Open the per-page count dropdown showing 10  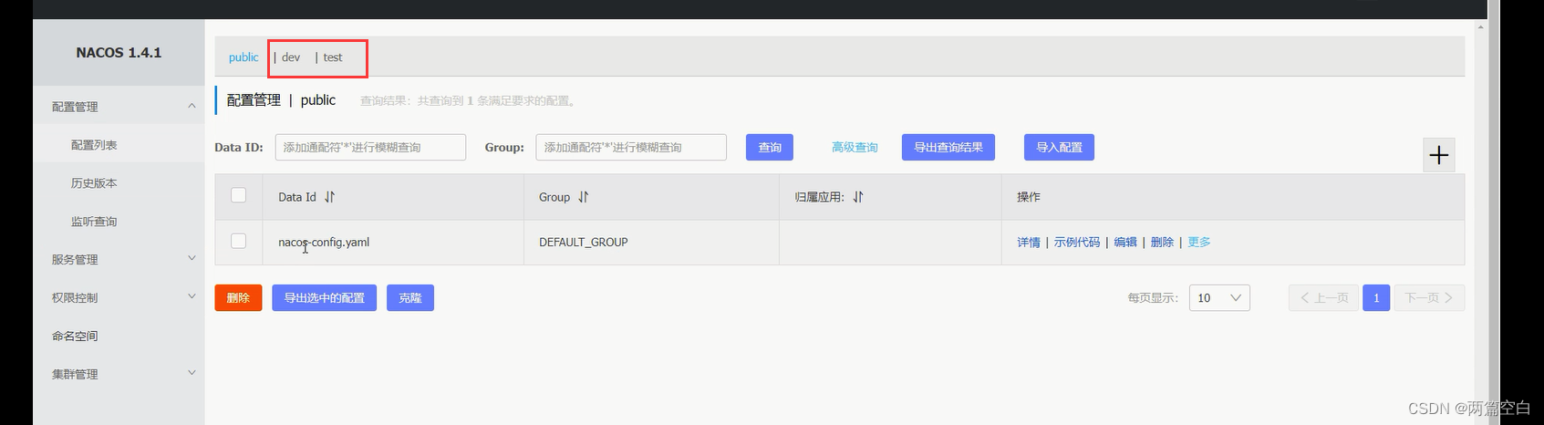tap(1219, 298)
